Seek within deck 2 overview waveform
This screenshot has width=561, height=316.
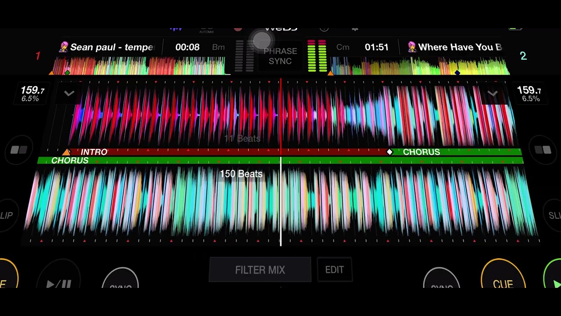coord(419,66)
